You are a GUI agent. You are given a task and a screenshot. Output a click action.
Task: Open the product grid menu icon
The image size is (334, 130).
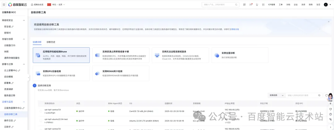[x=4, y=4]
